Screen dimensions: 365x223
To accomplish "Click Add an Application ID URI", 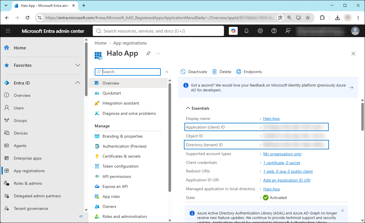I will pos(287,180).
